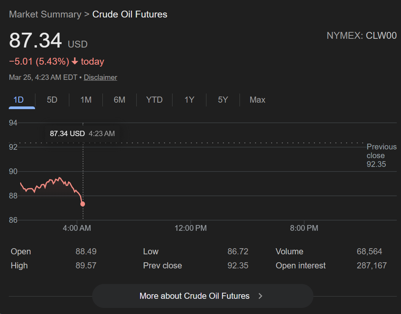Open the 5Y chart range
The image size is (401, 314).
click(223, 100)
